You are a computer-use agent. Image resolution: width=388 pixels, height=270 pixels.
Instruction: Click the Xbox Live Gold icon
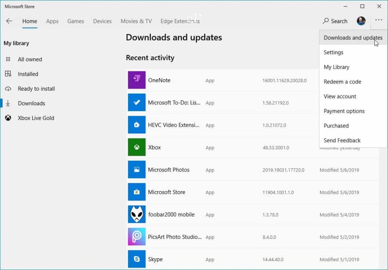pyautogui.click(x=8, y=118)
